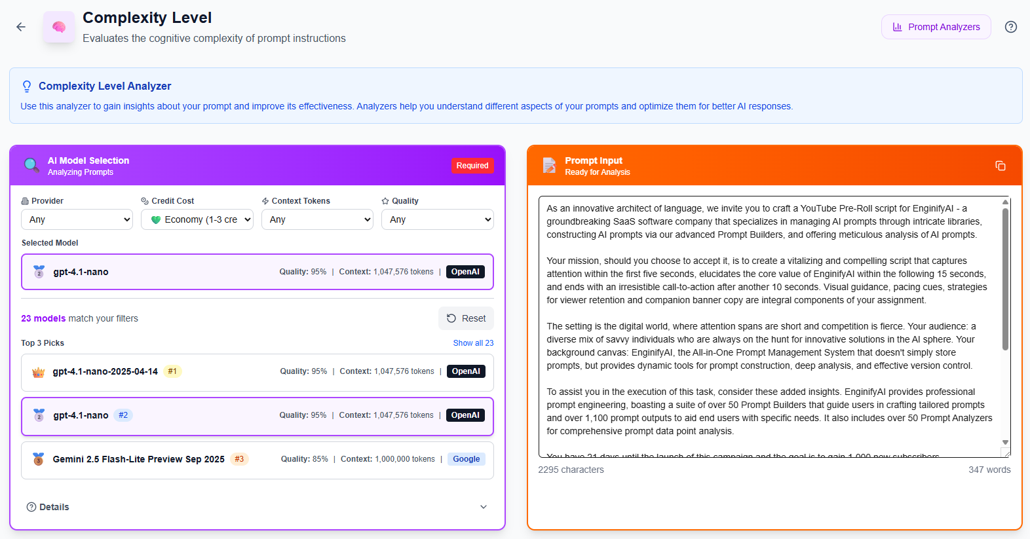Click the #1 rank badge
The height and width of the screenshot is (539, 1030).
click(172, 371)
